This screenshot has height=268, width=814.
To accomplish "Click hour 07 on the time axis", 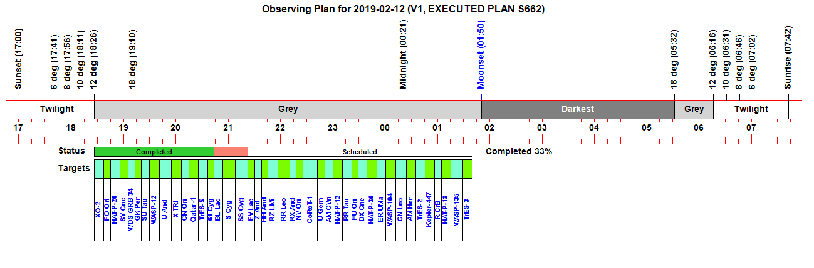I will (751, 127).
